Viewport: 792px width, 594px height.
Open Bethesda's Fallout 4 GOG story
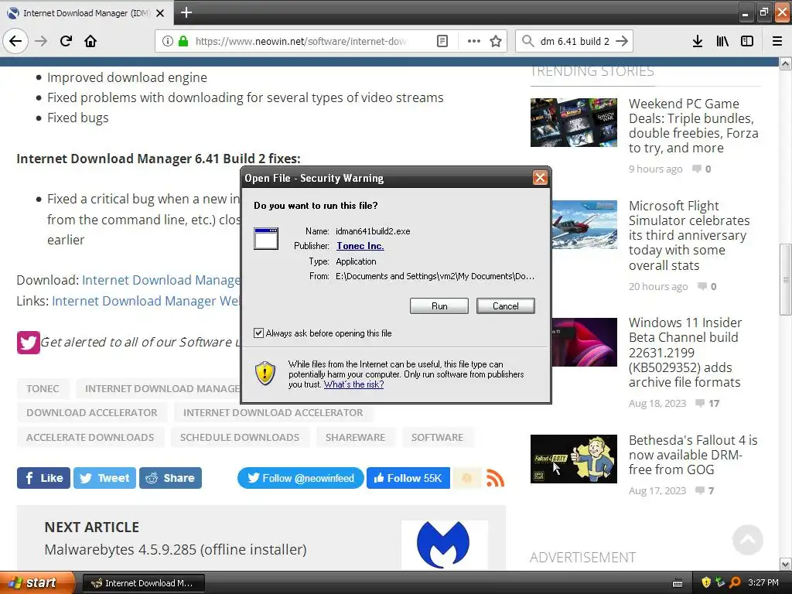point(693,455)
